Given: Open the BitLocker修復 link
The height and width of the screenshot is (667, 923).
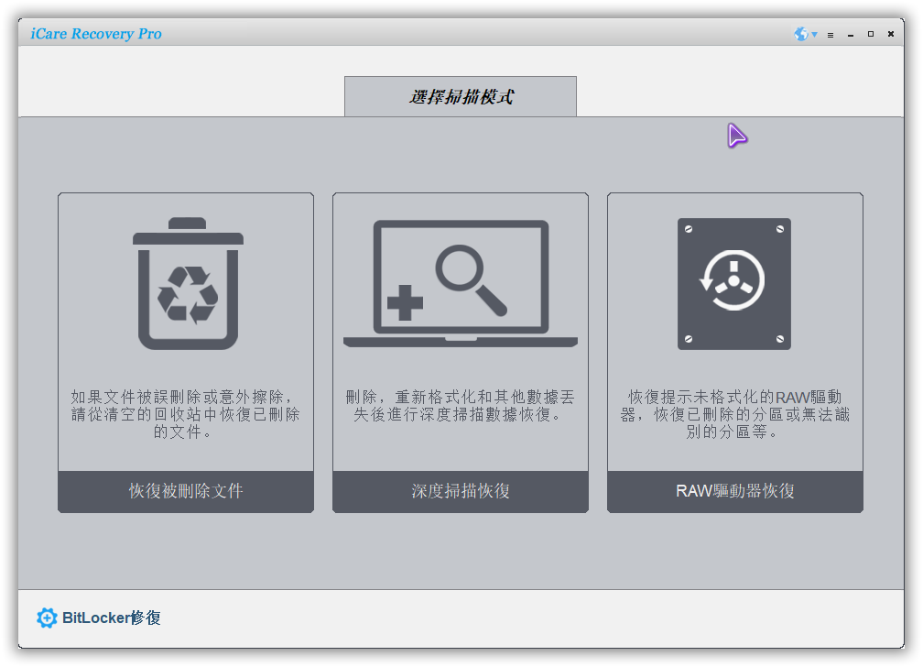Looking at the screenshot, I should (112, 618).
